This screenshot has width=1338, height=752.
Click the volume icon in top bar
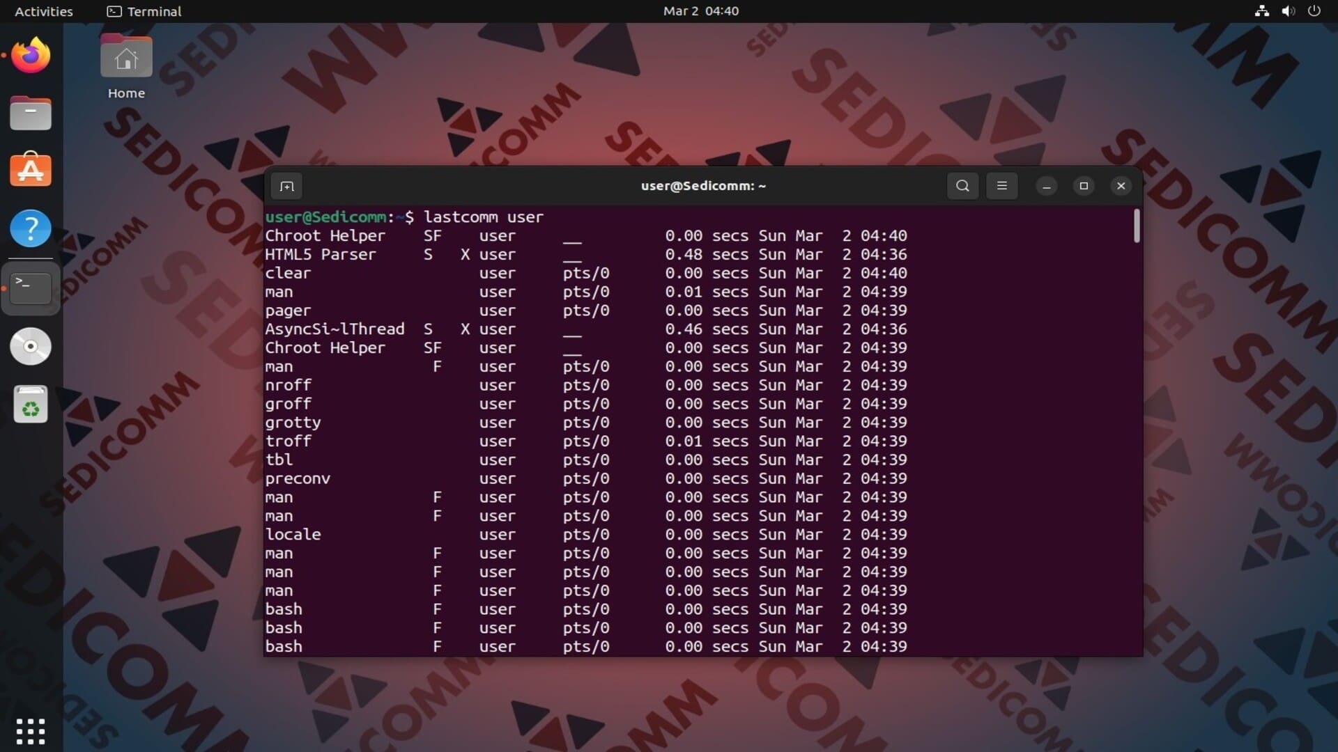[1288, 11]
